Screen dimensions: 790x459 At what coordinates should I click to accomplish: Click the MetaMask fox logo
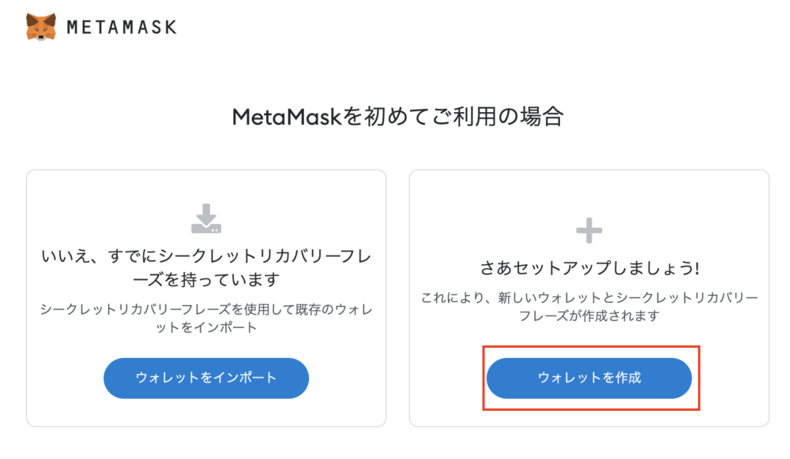(41, 27)
